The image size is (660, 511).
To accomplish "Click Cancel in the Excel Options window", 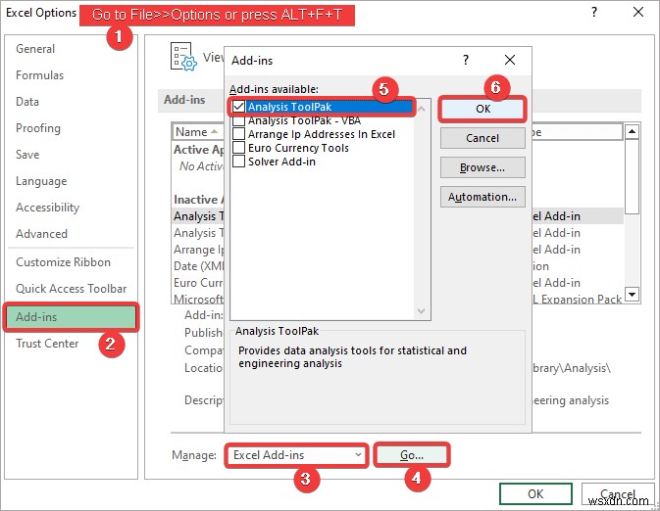I will (619, 493).
